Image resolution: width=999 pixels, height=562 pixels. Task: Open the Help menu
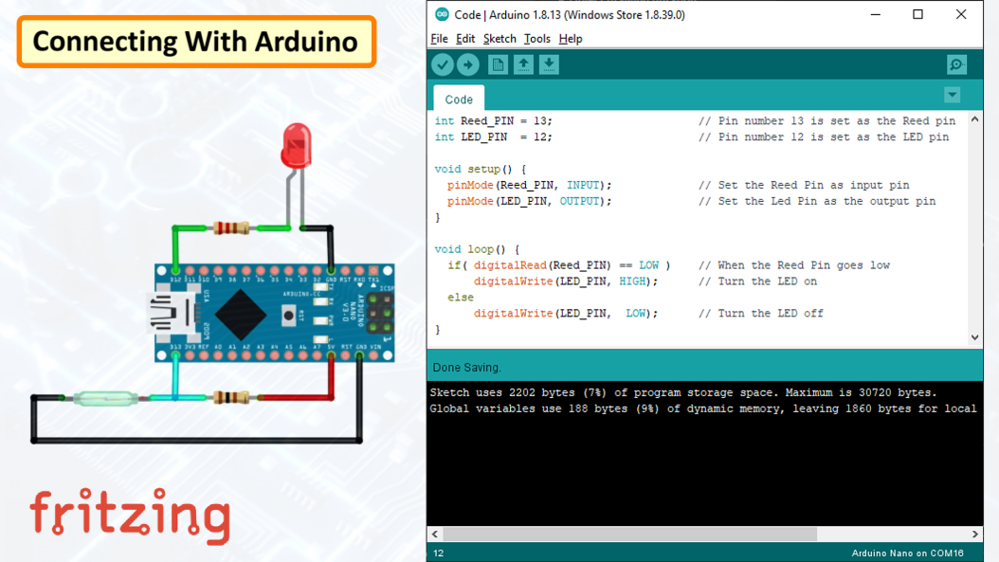pos(571,39)
